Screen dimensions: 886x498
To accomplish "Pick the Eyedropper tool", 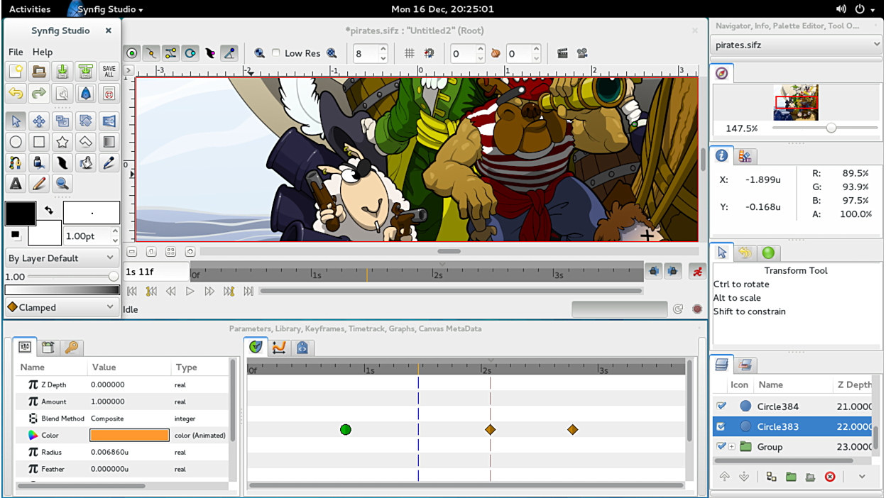I will (109, 163).
